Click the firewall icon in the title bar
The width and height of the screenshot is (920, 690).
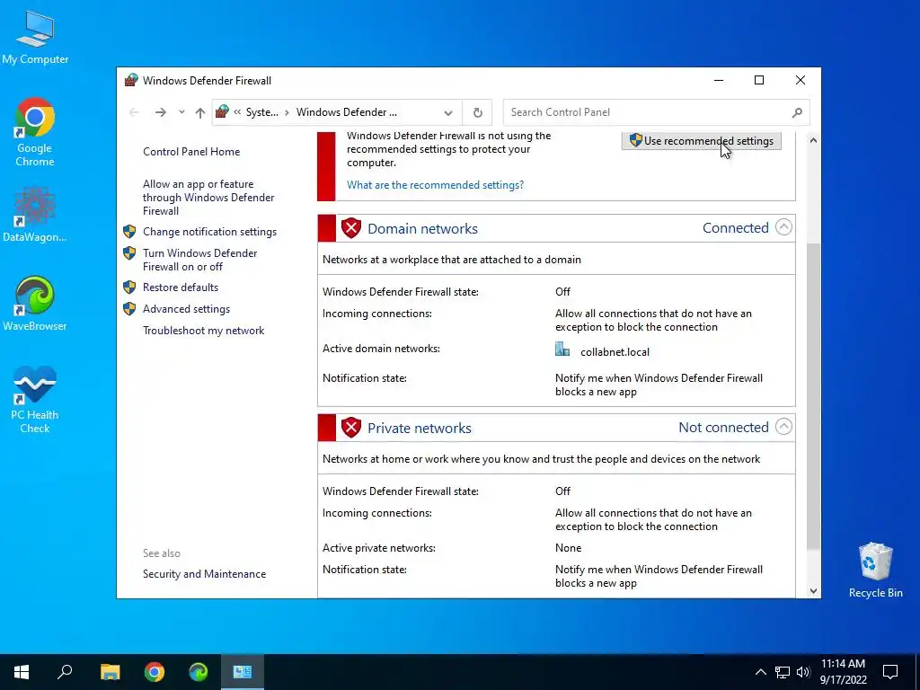tap(131, 80)
